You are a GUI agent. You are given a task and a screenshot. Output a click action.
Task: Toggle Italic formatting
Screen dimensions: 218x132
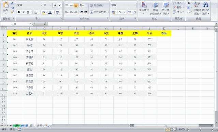point(24,12)
